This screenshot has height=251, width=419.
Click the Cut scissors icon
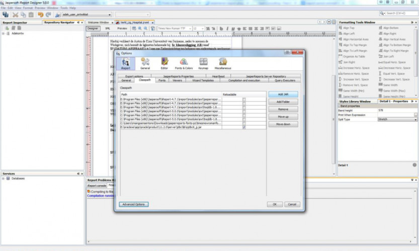coord(16,15)
